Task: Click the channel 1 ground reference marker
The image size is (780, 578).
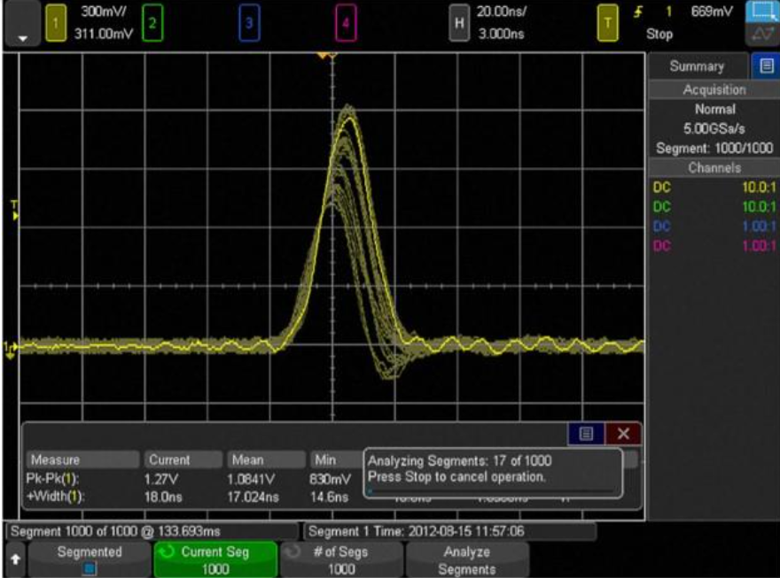Action: 10,351
